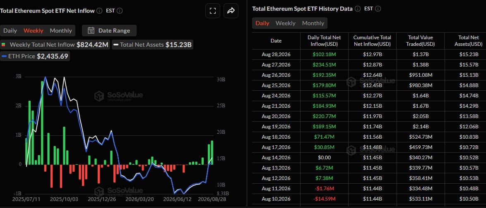The height and width of the screenshot is (208, 486).
Task: Click the $951.08M value traded cell
Action: coord(420,75)
